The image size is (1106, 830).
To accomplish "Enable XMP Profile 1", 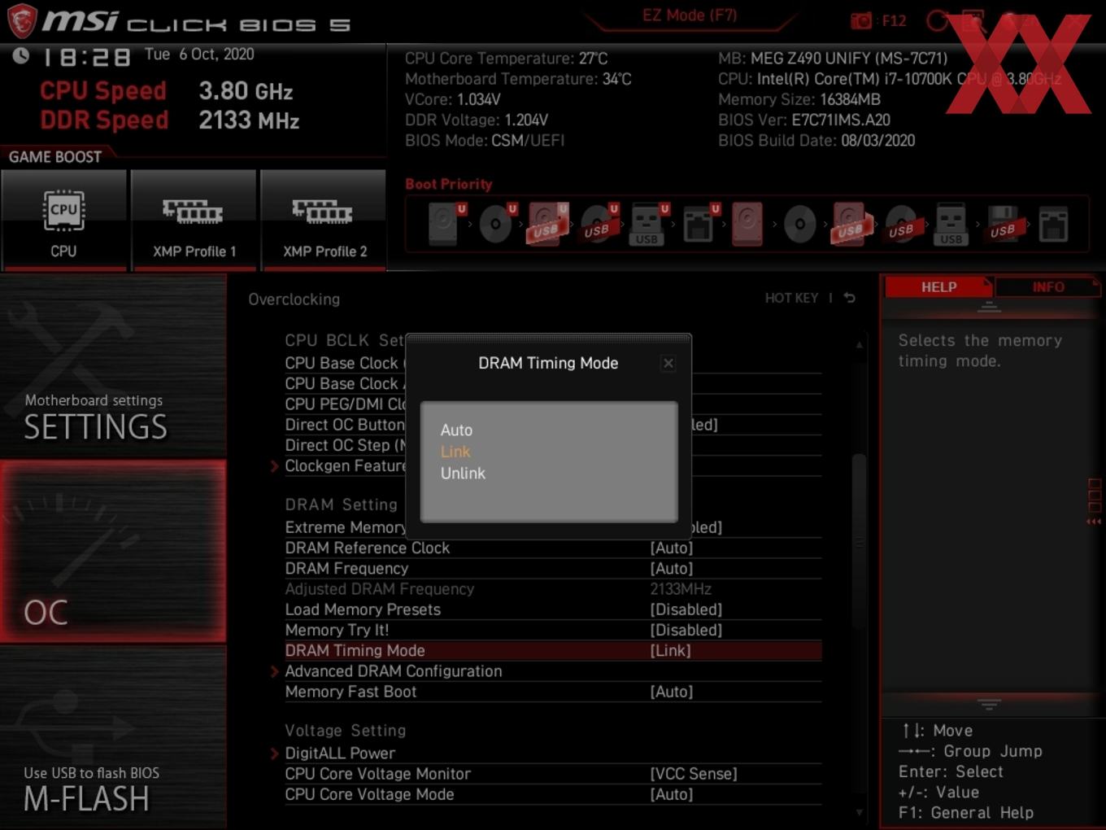I will pos(194,219).
